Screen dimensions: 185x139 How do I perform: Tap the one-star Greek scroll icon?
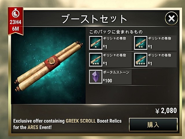tap(96, 43)
